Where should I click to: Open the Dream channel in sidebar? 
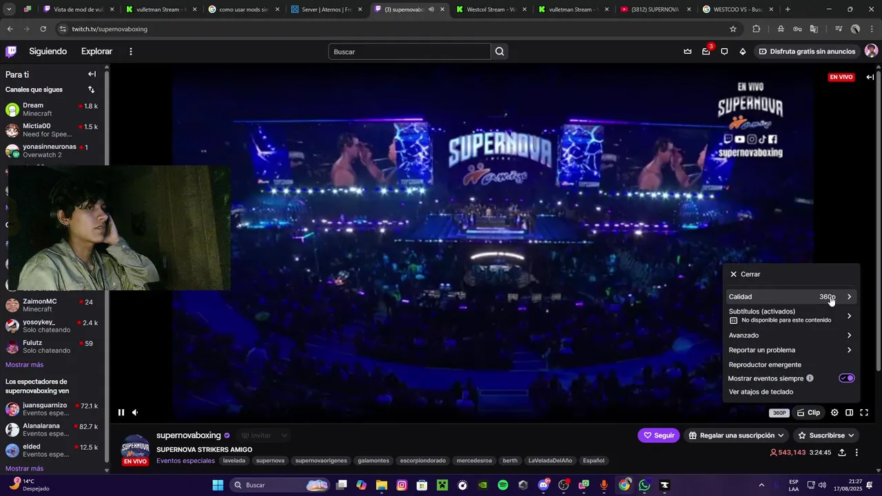[52, 110]
